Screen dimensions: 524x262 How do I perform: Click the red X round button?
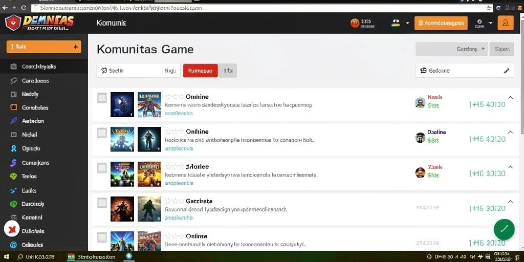(12, 229)
